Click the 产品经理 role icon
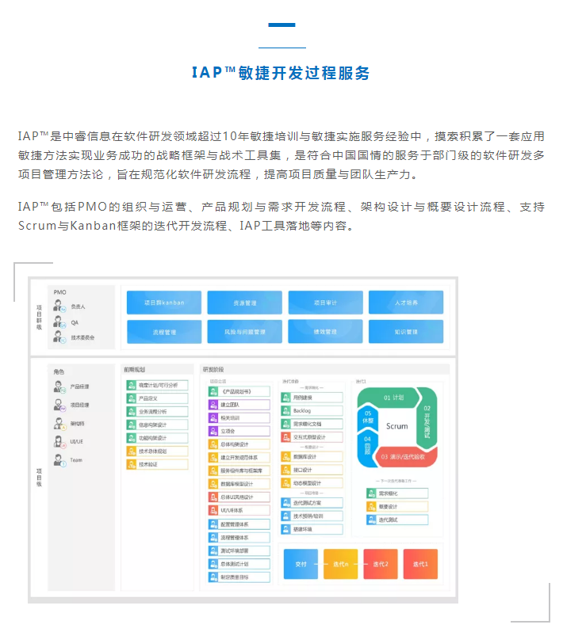The height and width of the screenshot is (636, 563). pyautogui.click(x=59, y=387)
